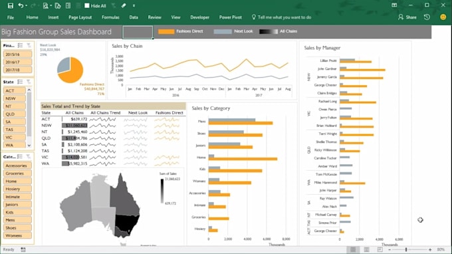The height and width of the screenshot is (254, 452).
Task: Click the Sales by Chain chart title
Action: pyautogui.click(x=127, y=46)
